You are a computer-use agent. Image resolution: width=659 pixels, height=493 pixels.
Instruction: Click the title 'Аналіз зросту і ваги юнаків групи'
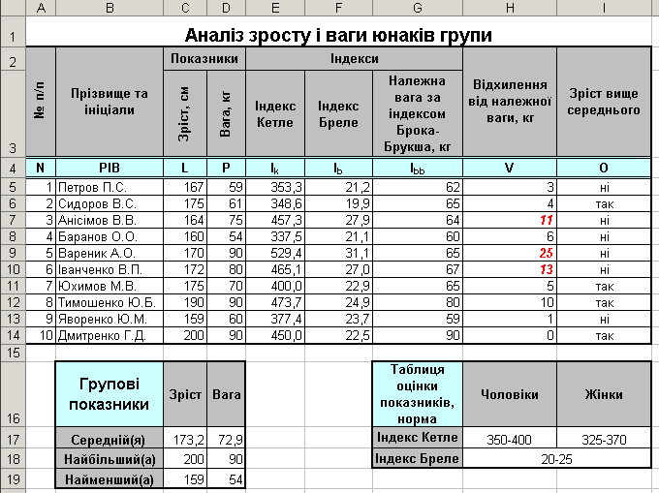click(338, 35)
